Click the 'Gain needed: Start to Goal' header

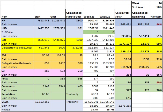[75, 14]
